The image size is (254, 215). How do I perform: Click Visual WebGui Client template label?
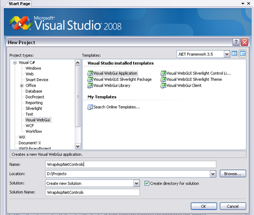coord(184,86)
